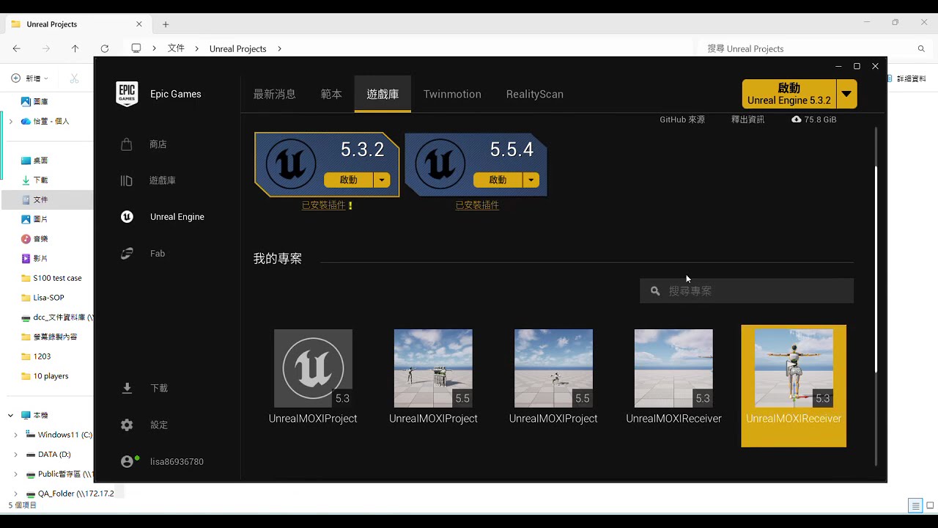This screenshot has height=528, width=938.
Task: Click the 5.5.4 engine Unreal logo
Action: (440, 164)
